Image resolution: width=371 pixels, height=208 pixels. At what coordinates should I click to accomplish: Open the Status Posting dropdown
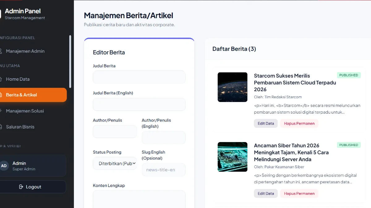coord(115,163)
